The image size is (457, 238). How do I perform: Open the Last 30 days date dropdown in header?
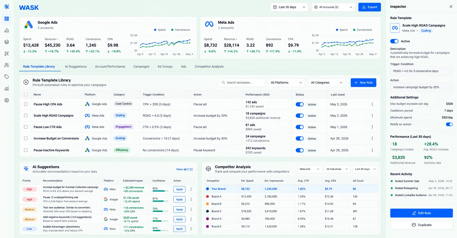coord(289,7)
